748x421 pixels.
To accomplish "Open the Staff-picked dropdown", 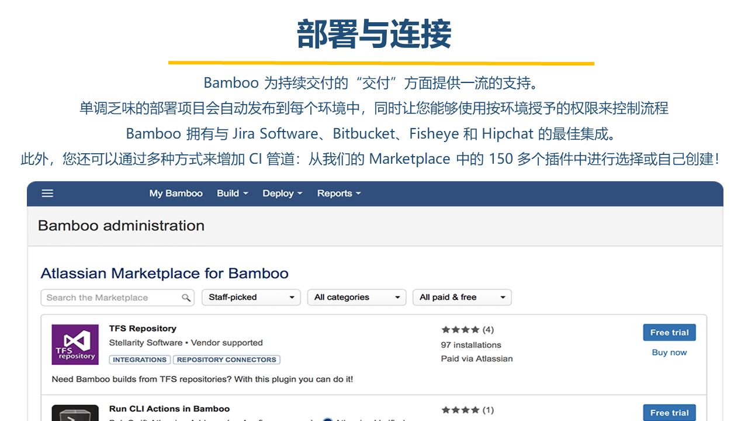I will [x=251, y=298].
